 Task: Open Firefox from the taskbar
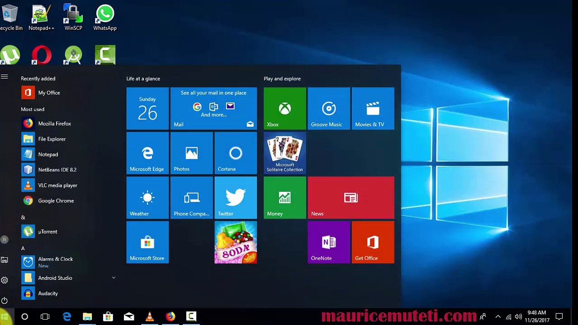click(171, 317)
